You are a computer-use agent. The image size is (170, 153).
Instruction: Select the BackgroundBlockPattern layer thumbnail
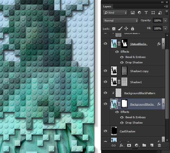pyautogui.click(x=118, y=93)
